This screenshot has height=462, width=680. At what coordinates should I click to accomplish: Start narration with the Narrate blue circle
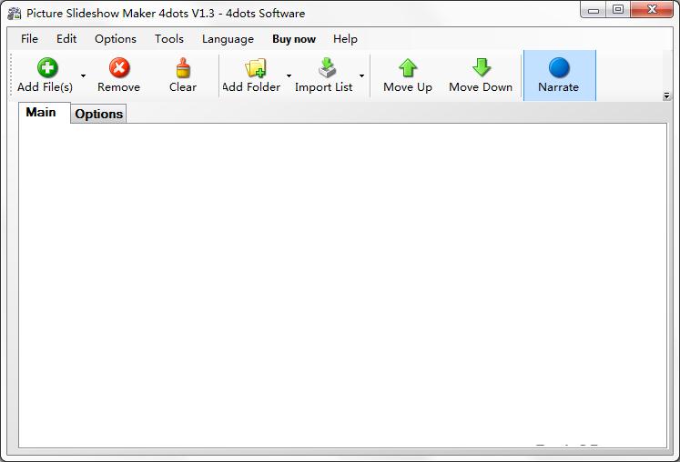[559, 67]
